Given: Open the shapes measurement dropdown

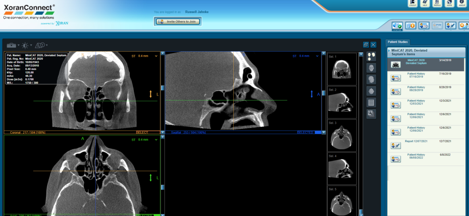Looking at the screenshot, I should 42,45.
